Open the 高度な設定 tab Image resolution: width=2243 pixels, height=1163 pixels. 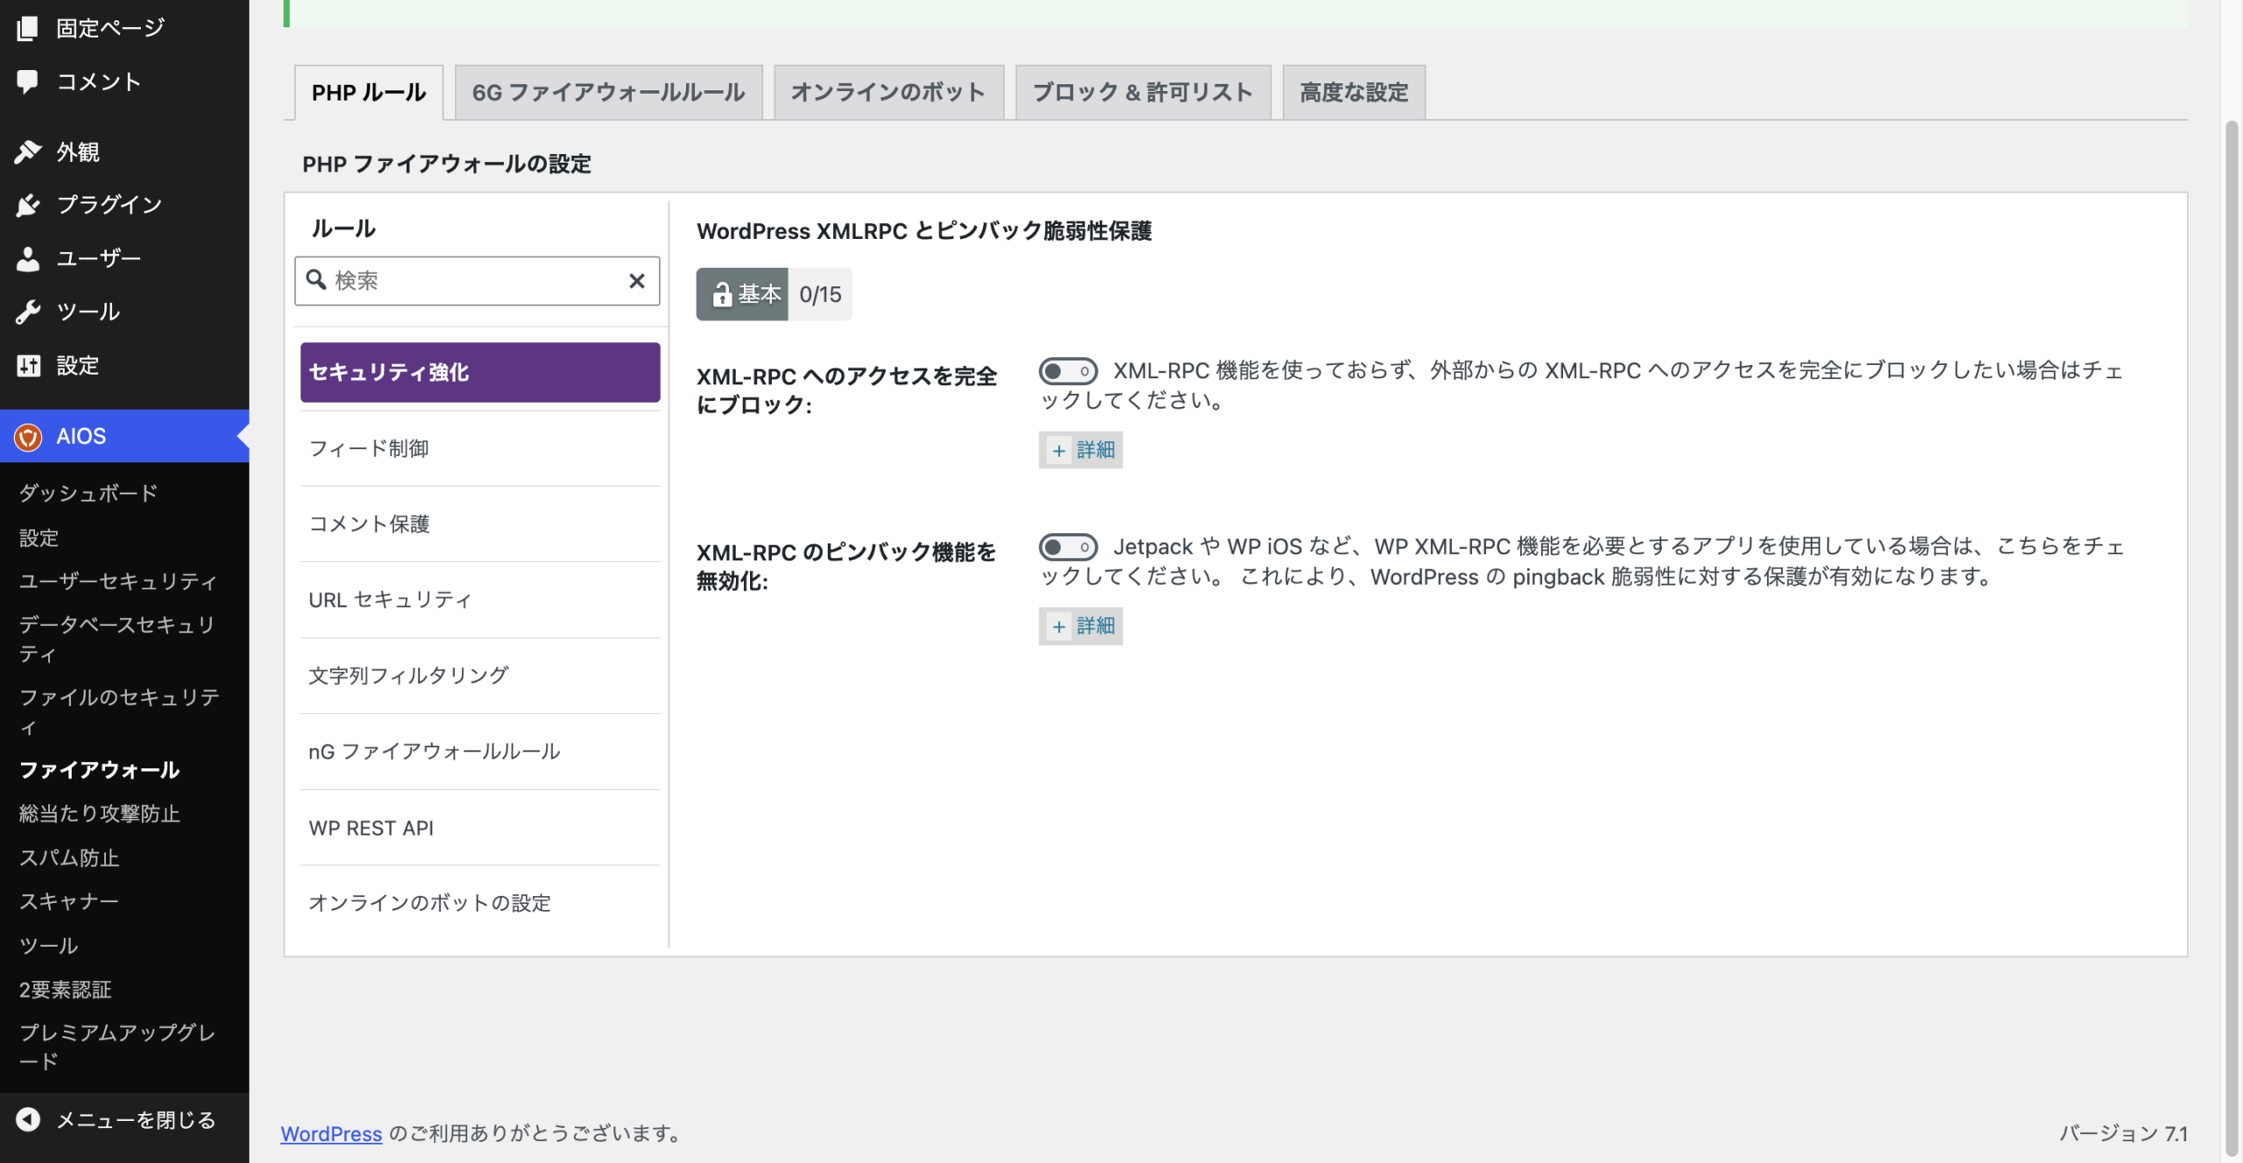(x=1354, y=92)
